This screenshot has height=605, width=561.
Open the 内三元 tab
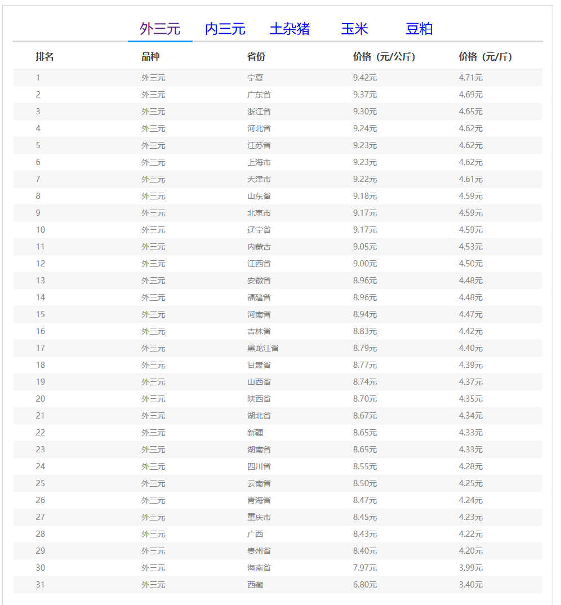[225, 29]
